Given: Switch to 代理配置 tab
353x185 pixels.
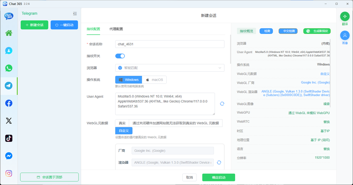Looking at the screenshot, I should [x=116, y=29].
